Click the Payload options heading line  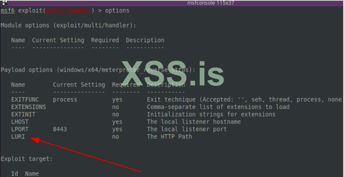coord(98,70)
